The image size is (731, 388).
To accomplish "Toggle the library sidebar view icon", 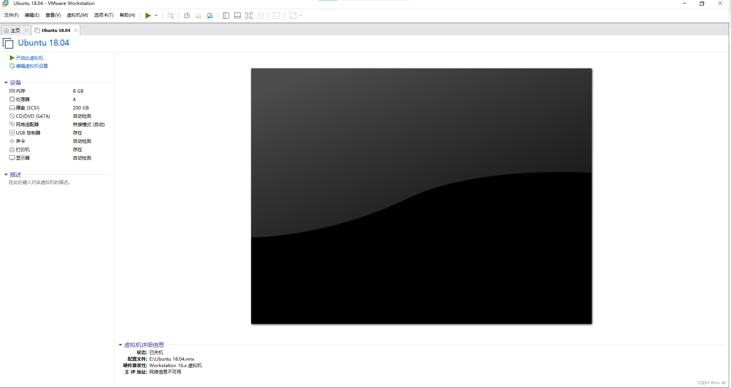I will 226,16.
